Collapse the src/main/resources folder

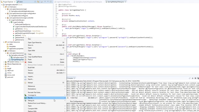point(4,42)
